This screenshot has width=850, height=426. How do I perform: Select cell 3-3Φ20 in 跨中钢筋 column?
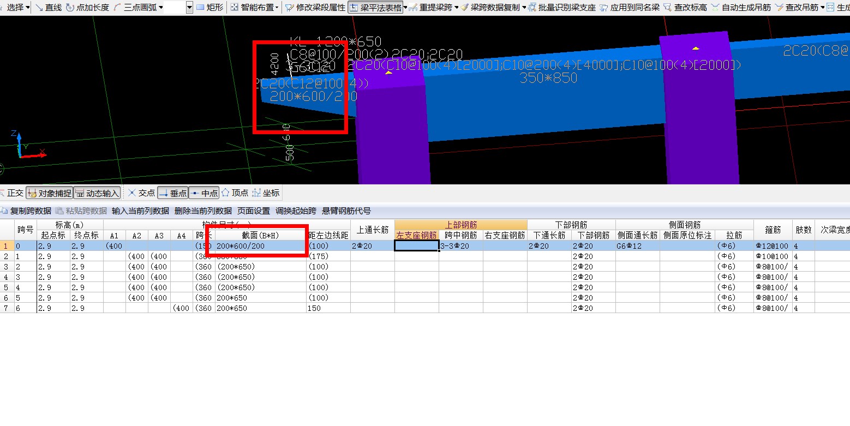tap(461, 246)
